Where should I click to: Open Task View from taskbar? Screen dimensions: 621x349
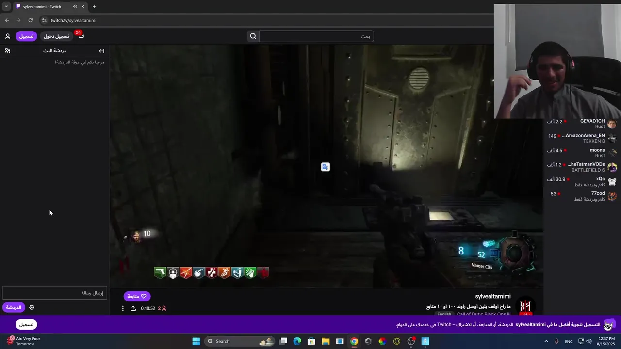(283, 341)
